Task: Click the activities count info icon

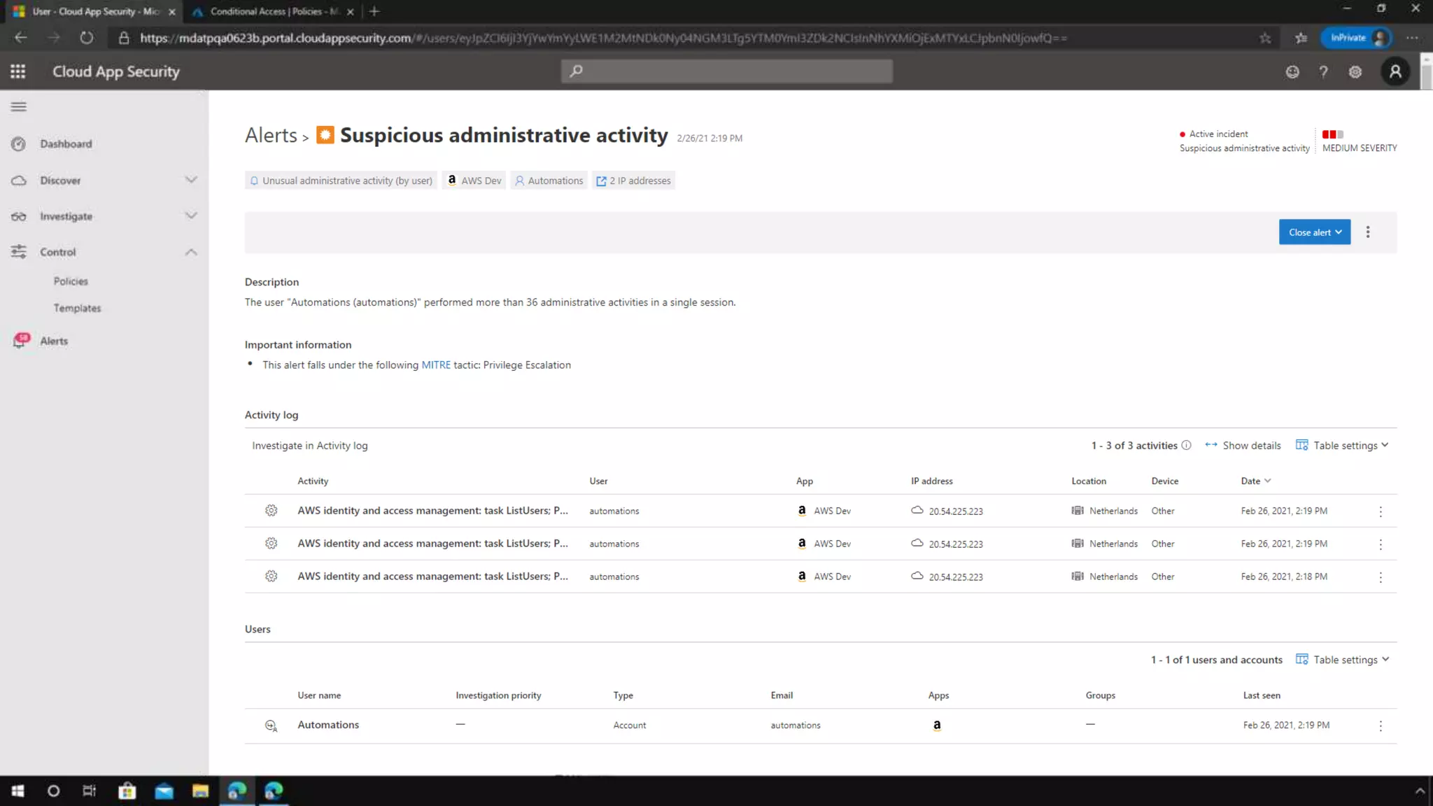Action: pos(1186,445)
